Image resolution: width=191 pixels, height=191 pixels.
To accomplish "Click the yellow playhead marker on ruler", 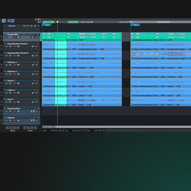I will pos(57,22).
